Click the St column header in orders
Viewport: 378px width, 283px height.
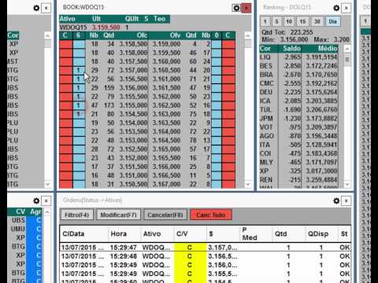tap(344, 233)
